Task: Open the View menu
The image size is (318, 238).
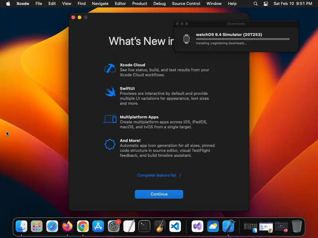Action: click(66, 4)
